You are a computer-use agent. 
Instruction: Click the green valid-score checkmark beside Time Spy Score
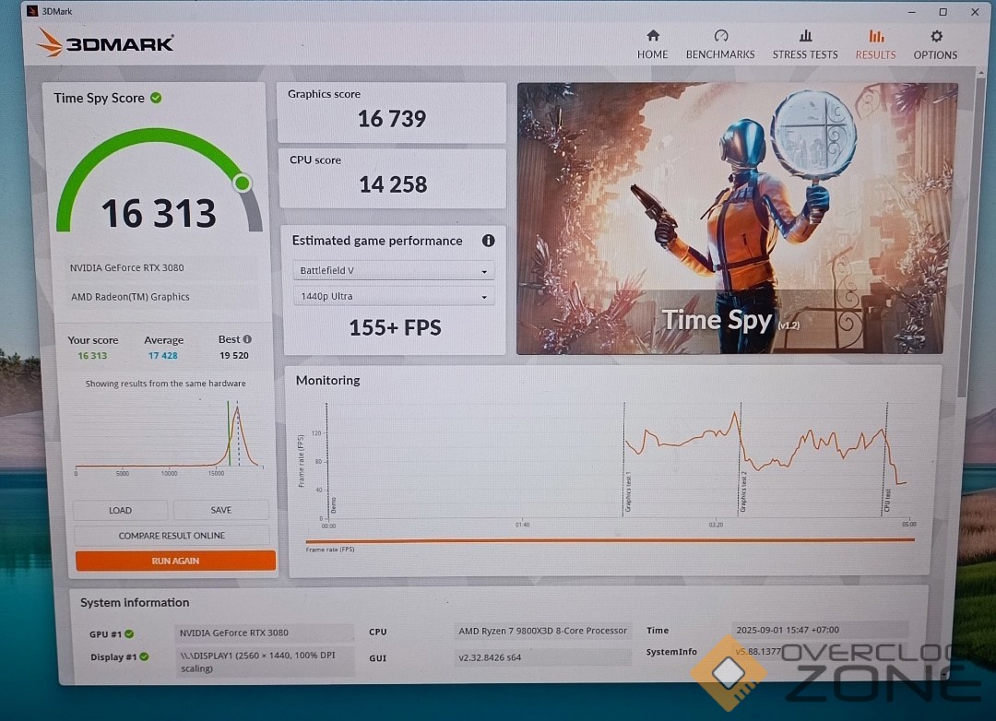(x=156, y=98)
